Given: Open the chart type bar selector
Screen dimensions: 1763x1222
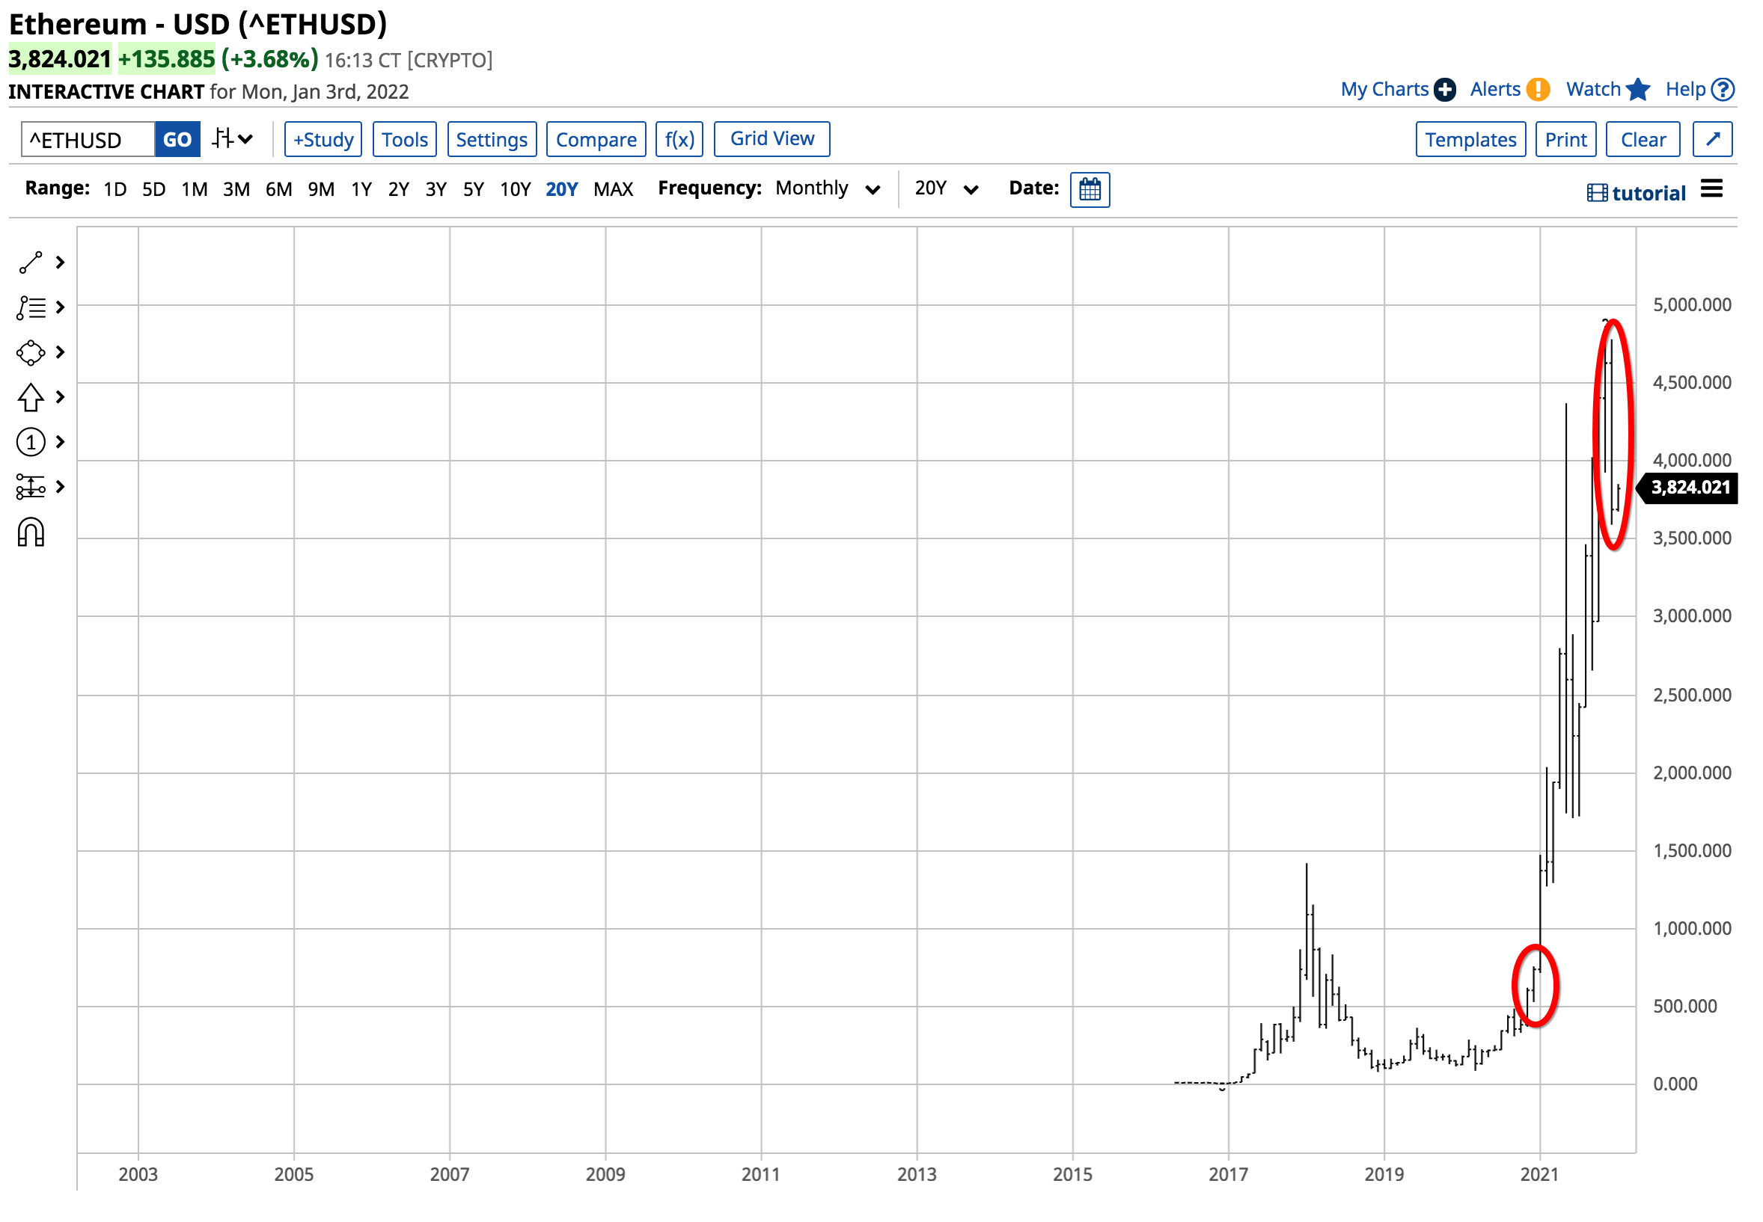Looking at the screenshot, I should 232,139.
